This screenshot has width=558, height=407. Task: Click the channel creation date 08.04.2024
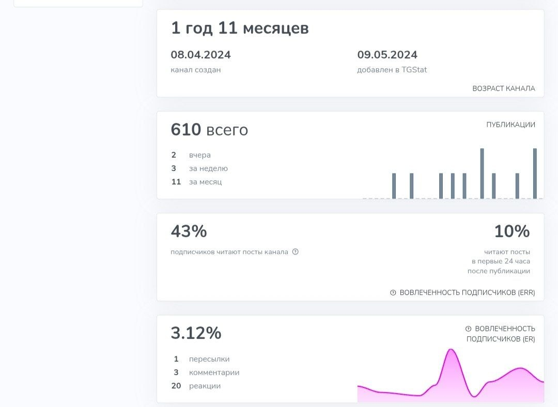coord(200,54)
